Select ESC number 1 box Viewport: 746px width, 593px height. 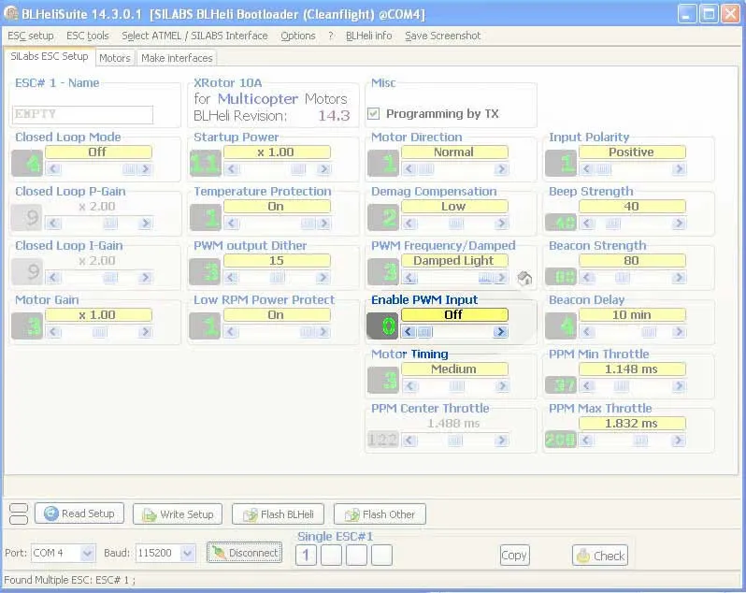coord(306,556)
